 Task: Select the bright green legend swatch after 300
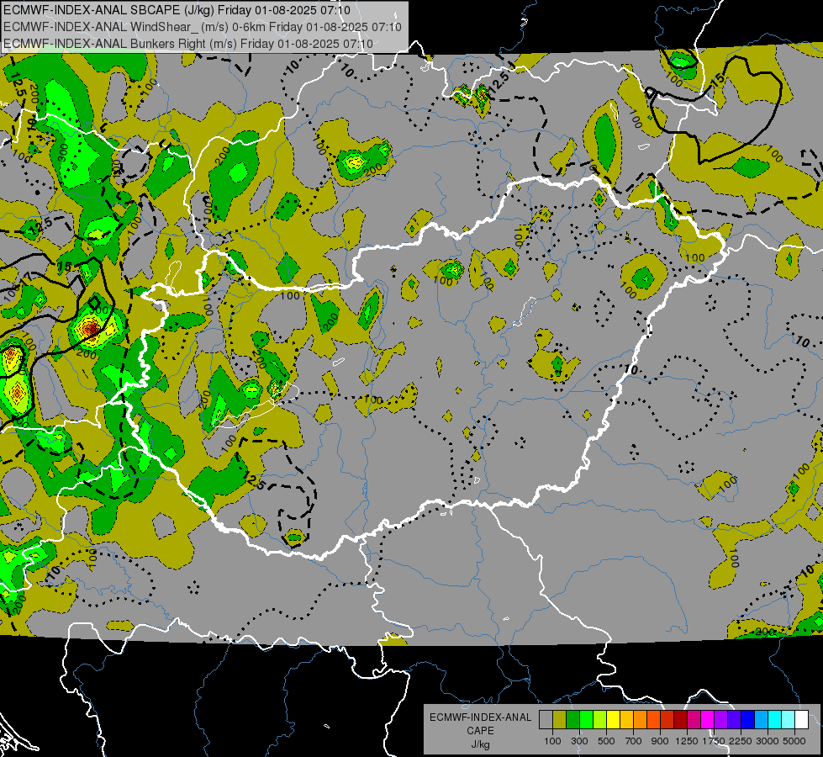pos(586,720)
